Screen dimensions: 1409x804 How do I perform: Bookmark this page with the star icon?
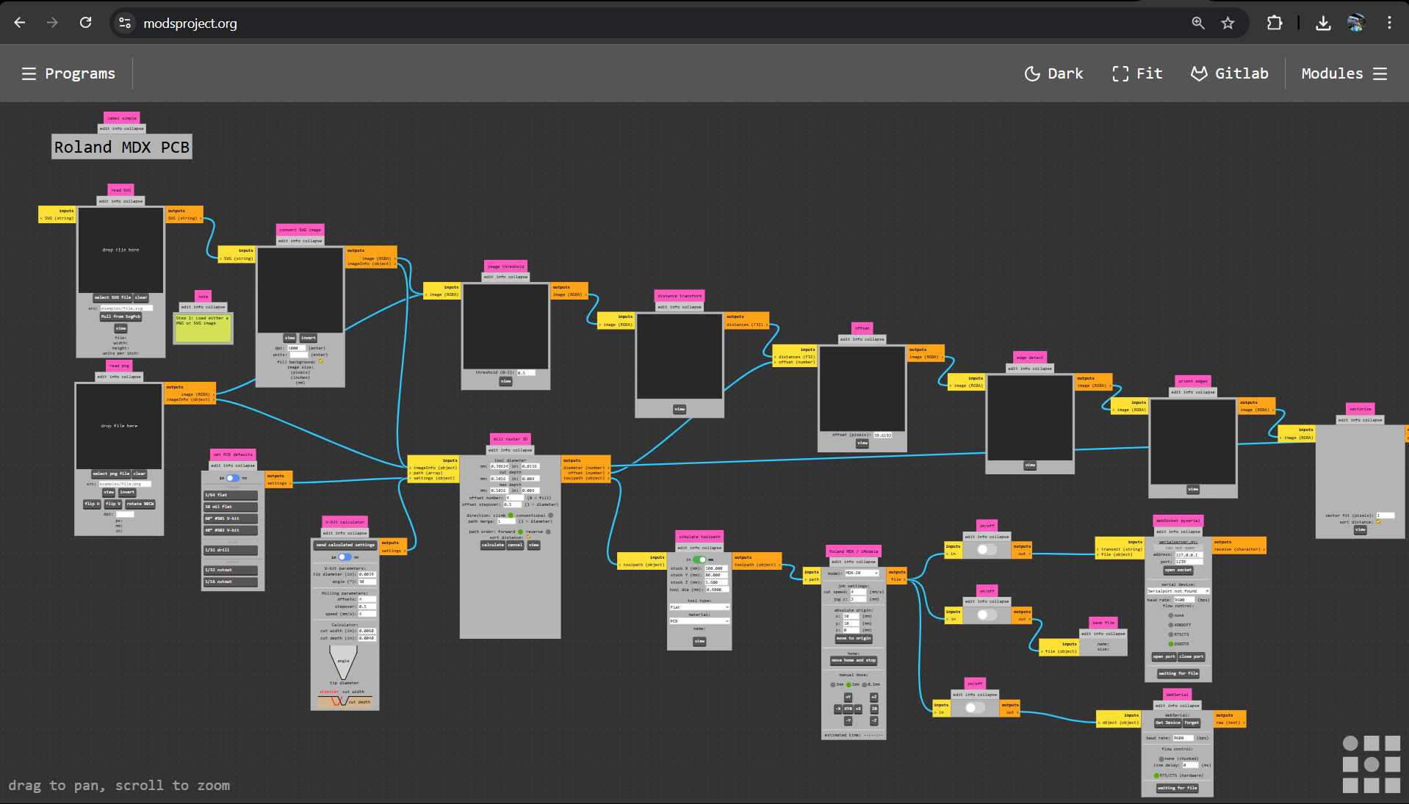[1228, 23]
